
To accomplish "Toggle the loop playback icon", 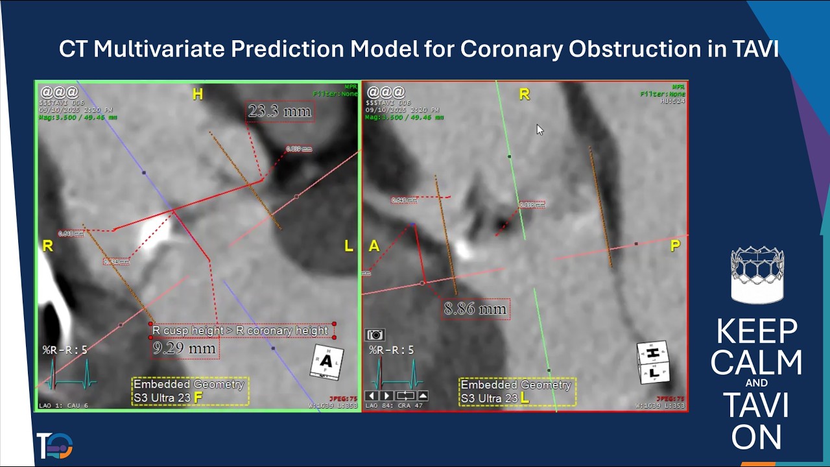I will pyautogui.click(x=405, y=396).
